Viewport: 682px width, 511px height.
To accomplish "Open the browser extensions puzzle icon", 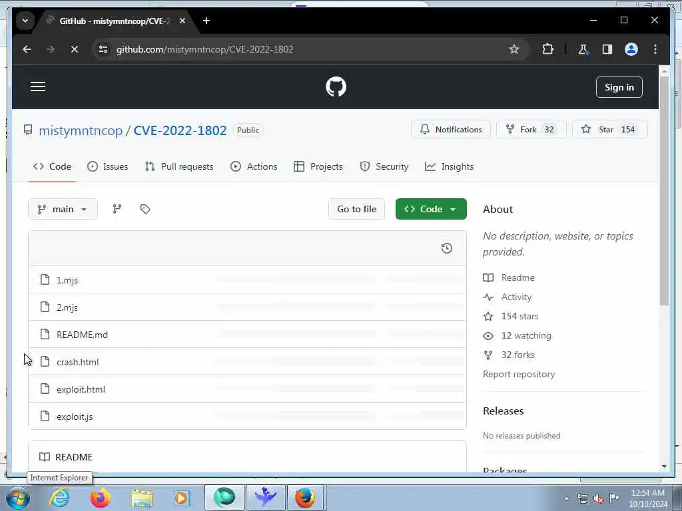I will click(x=548, y=49).
